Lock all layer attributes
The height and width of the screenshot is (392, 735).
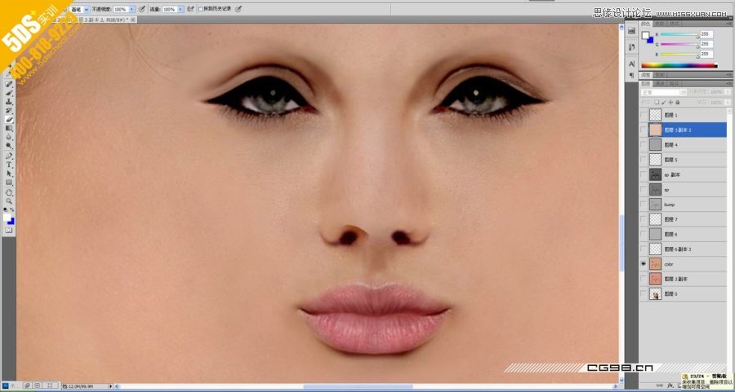tap(677, 102)
